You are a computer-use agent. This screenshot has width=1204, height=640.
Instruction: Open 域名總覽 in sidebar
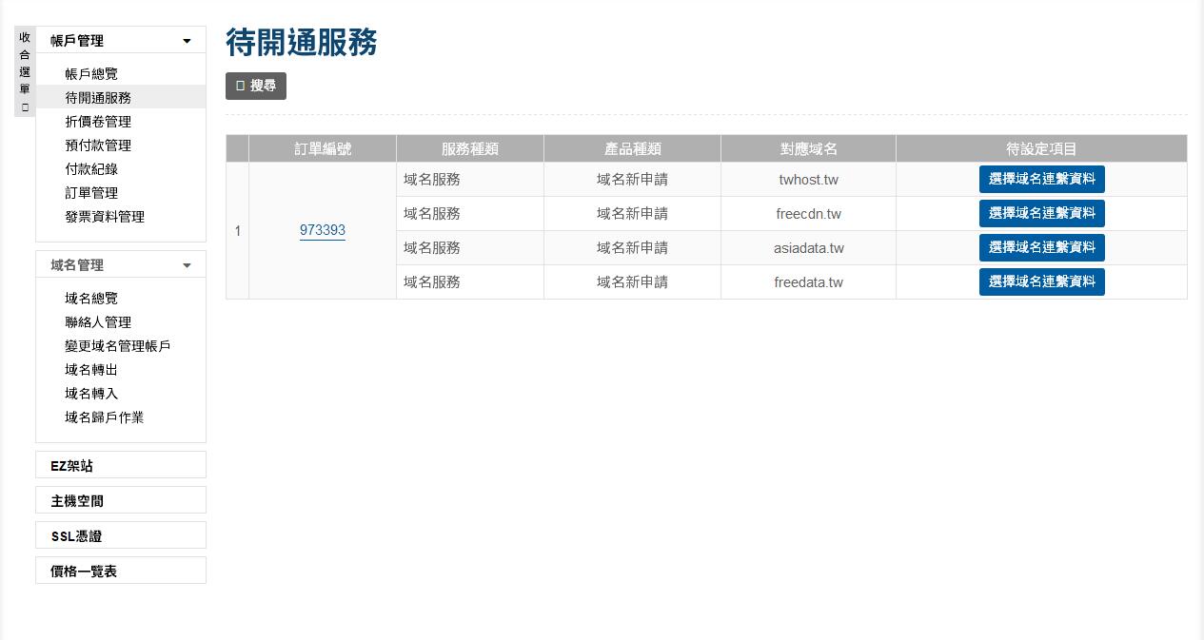click(91, 299)
